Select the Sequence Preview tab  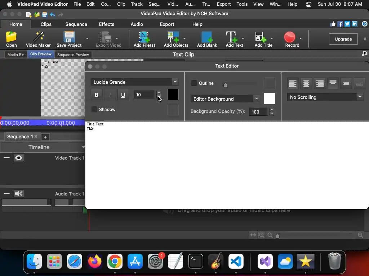(73, 55)
